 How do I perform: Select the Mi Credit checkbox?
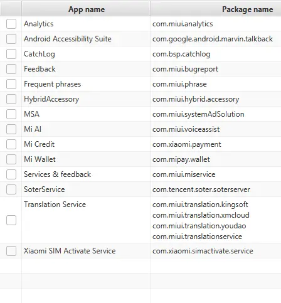point(11,144)
